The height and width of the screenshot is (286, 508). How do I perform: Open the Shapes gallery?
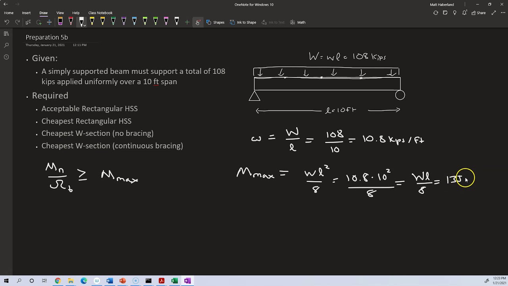(x=215, y=22)
